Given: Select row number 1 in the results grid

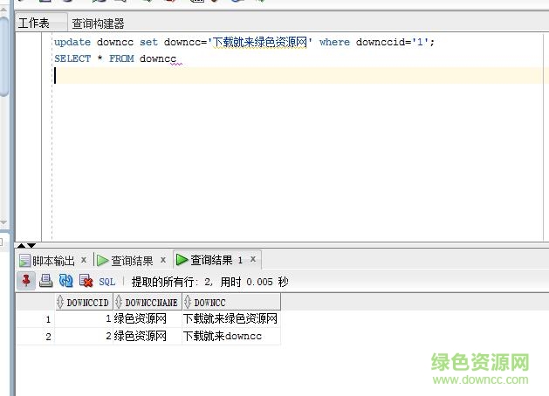Looking at the screenshot, I should coord(36,319).
